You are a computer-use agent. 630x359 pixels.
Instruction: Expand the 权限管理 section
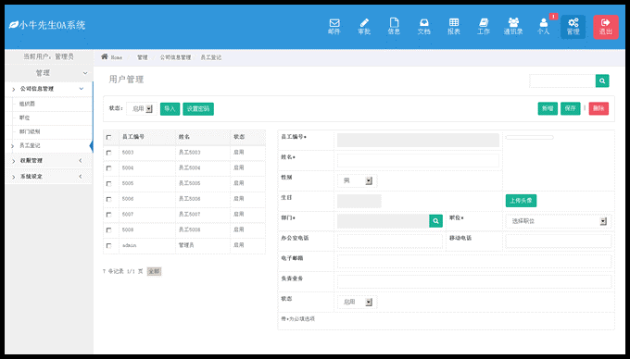(x=48, y=160)
